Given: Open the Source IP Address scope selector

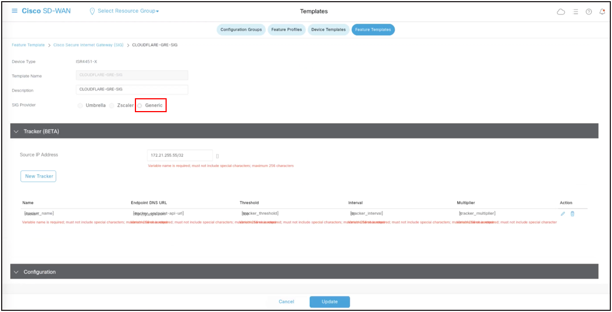Looking at the screenshot, I should click(217, 156).
